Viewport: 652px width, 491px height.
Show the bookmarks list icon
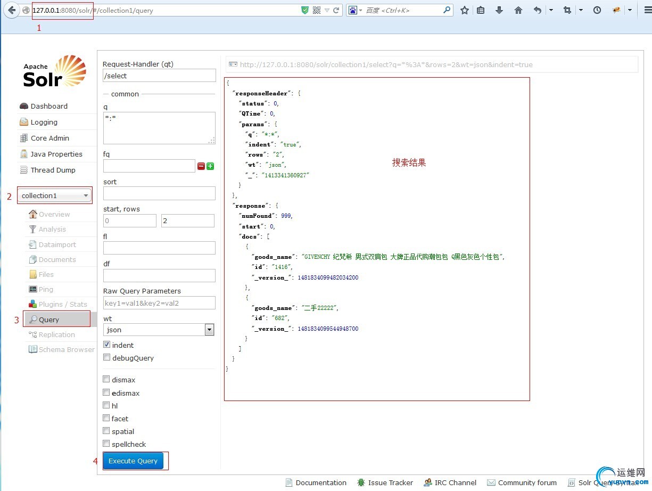(x=481, y=10)
